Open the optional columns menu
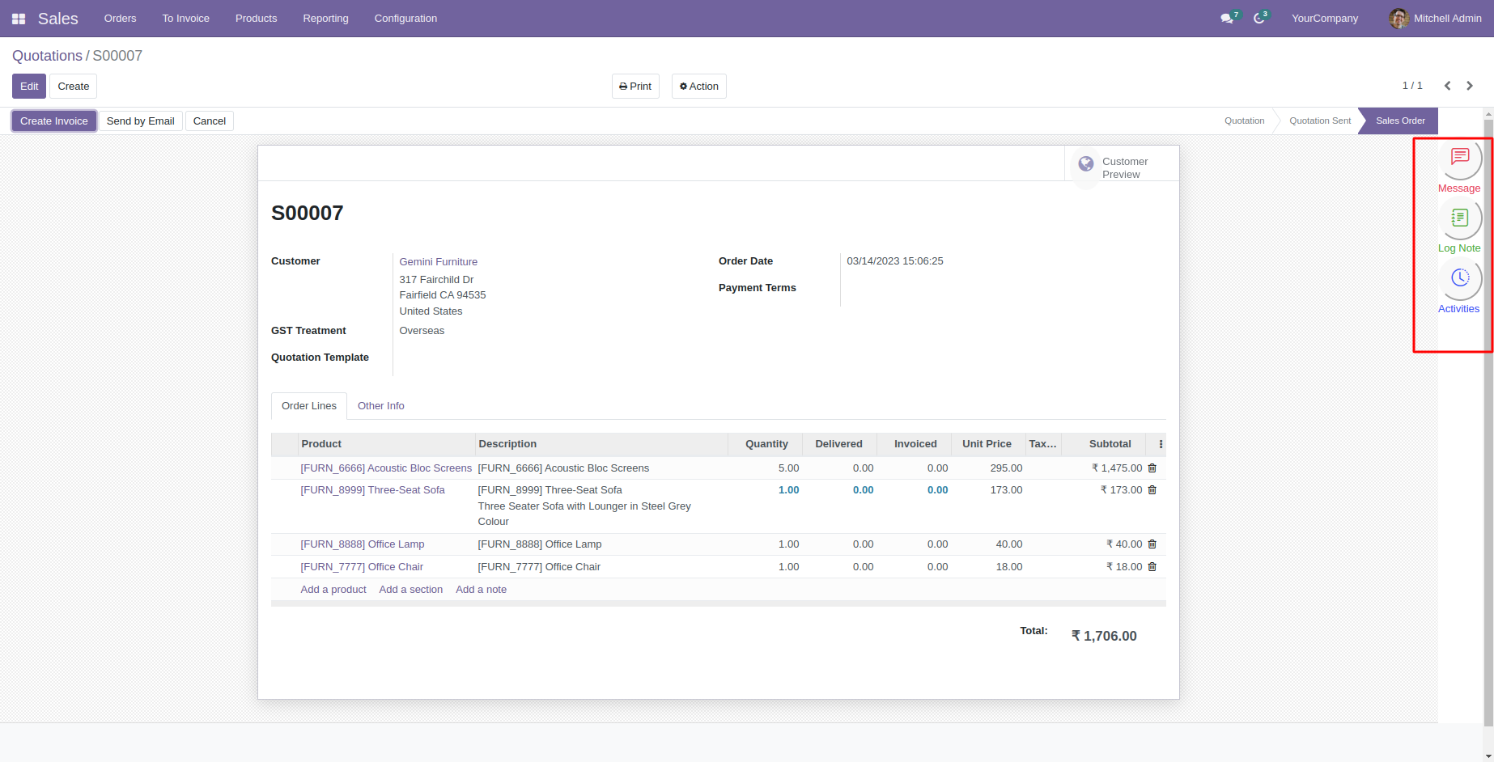 [x=1161, y=444]
